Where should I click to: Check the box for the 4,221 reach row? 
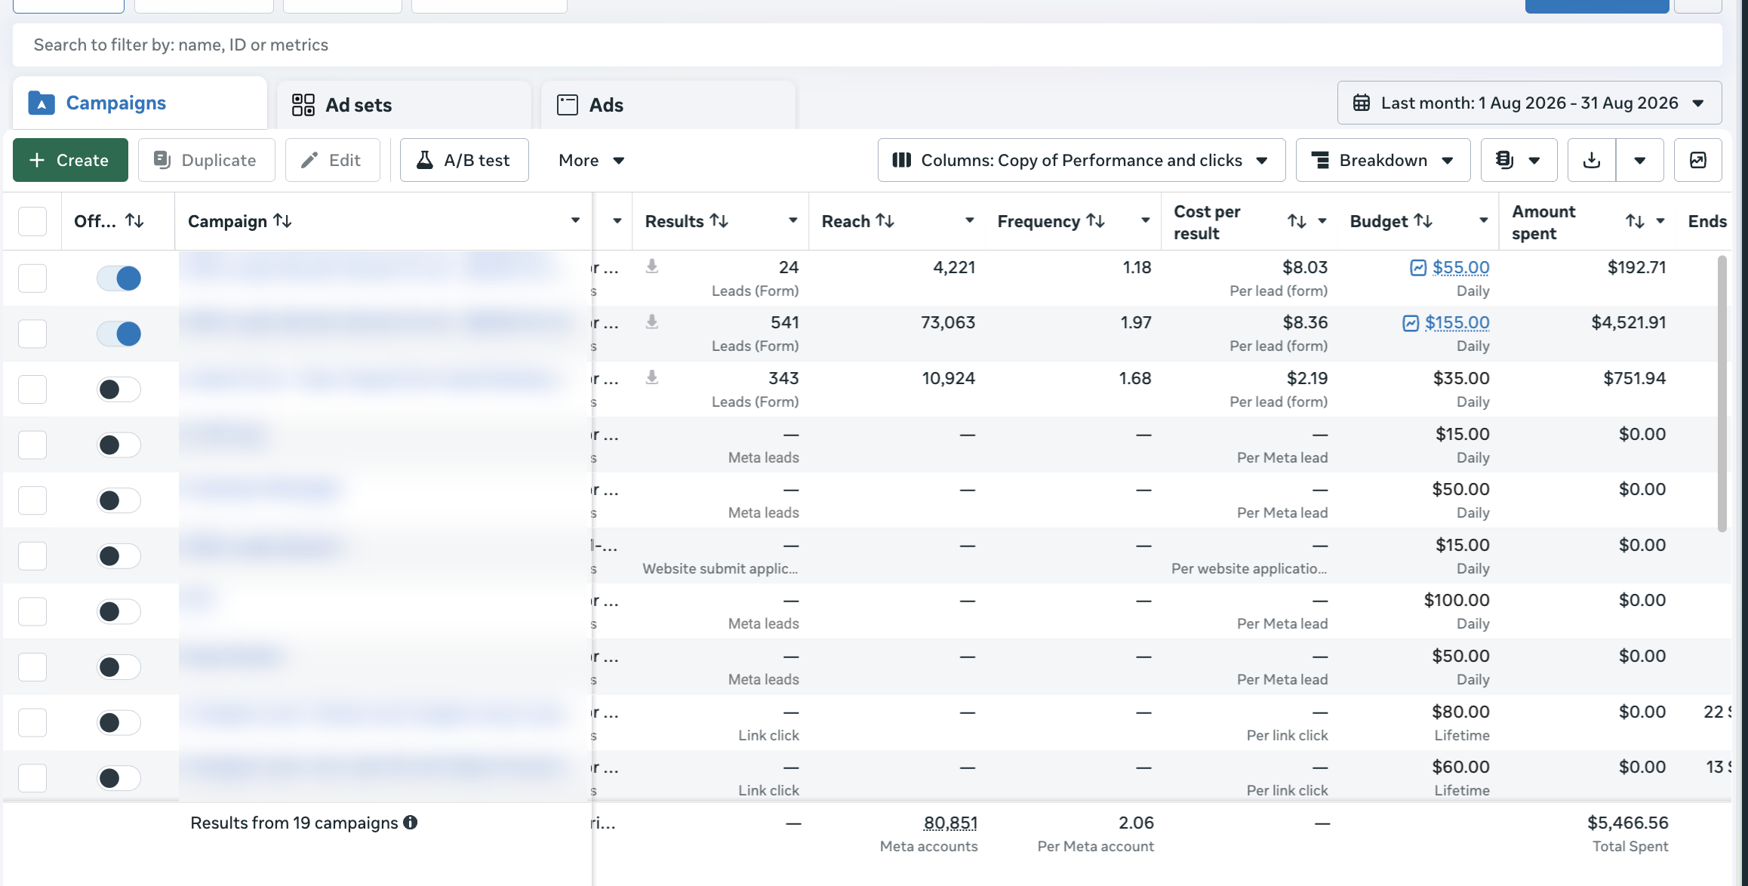tap(32, 278)
